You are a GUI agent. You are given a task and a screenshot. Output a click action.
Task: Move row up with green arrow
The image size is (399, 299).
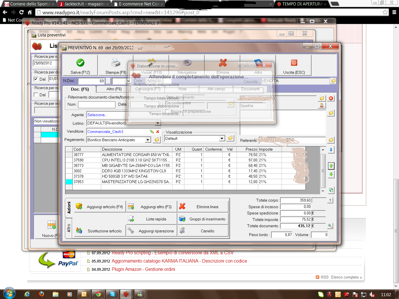(331, 166)
